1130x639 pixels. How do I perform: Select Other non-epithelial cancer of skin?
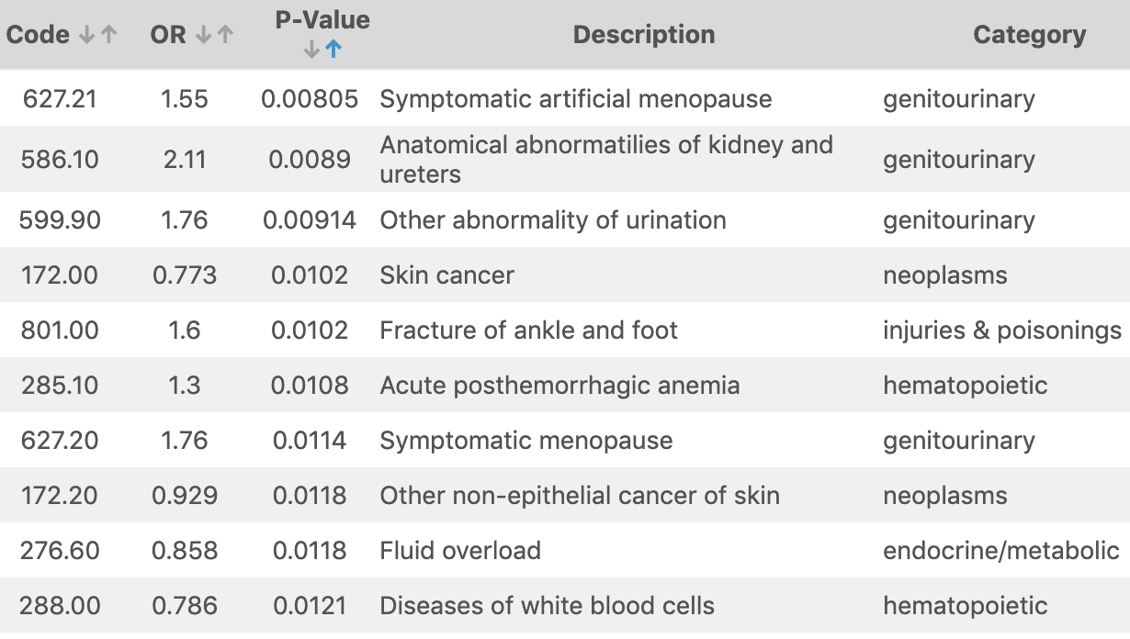[x=579, y=496]
